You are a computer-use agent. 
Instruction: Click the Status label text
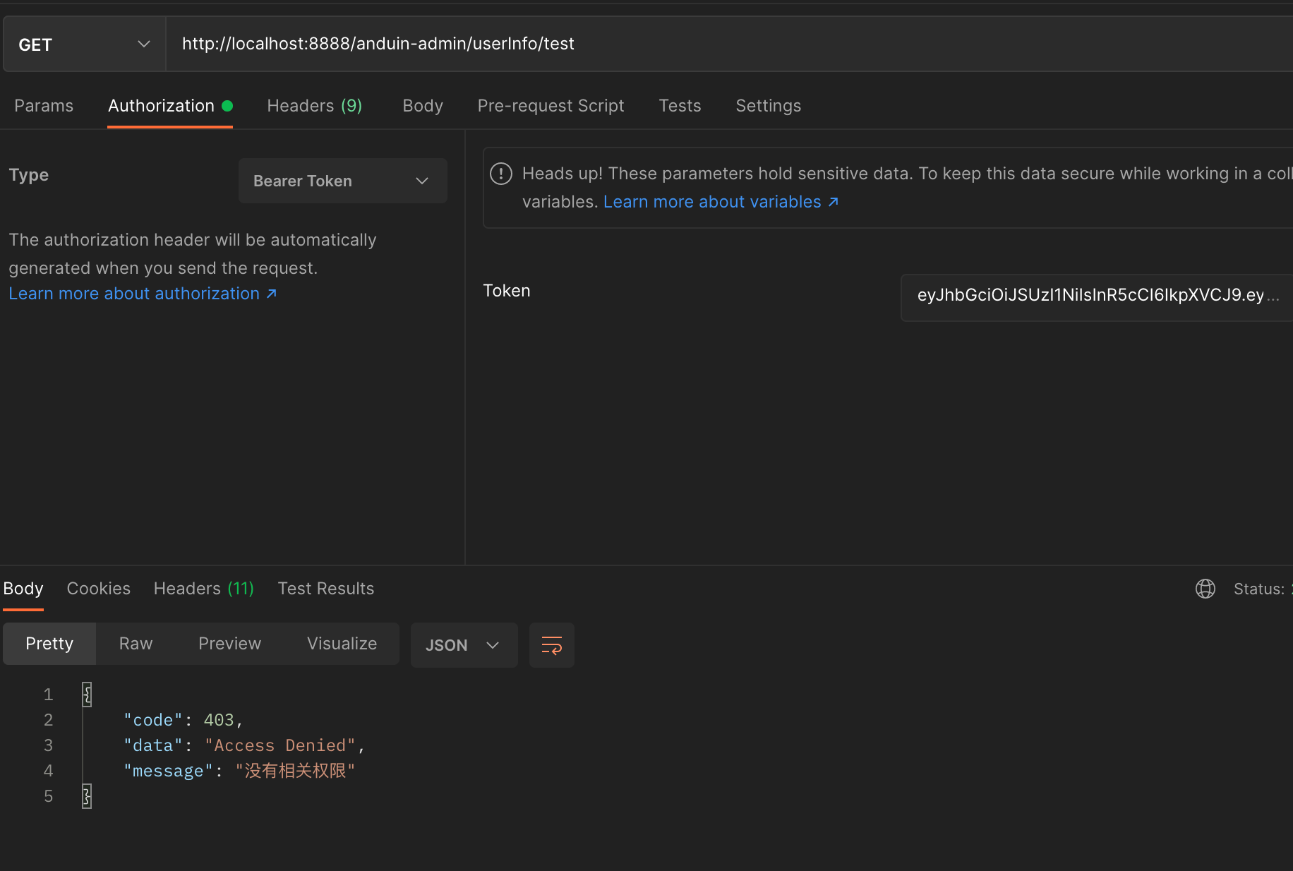pos(1258,589)
